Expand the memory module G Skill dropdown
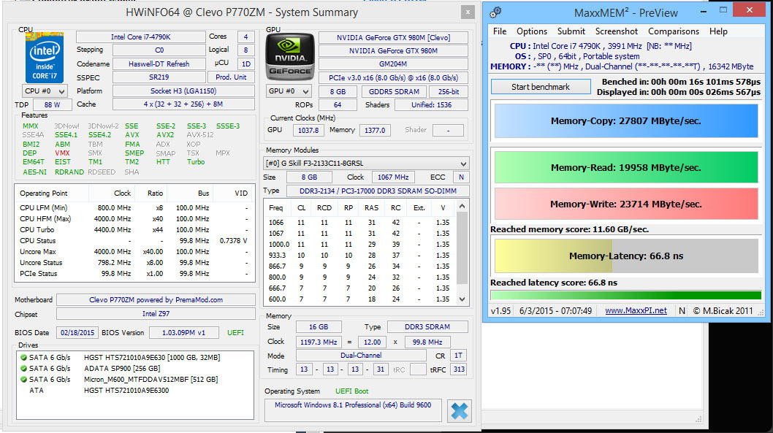This screenshot has height=433, width=773. point(366,164)
